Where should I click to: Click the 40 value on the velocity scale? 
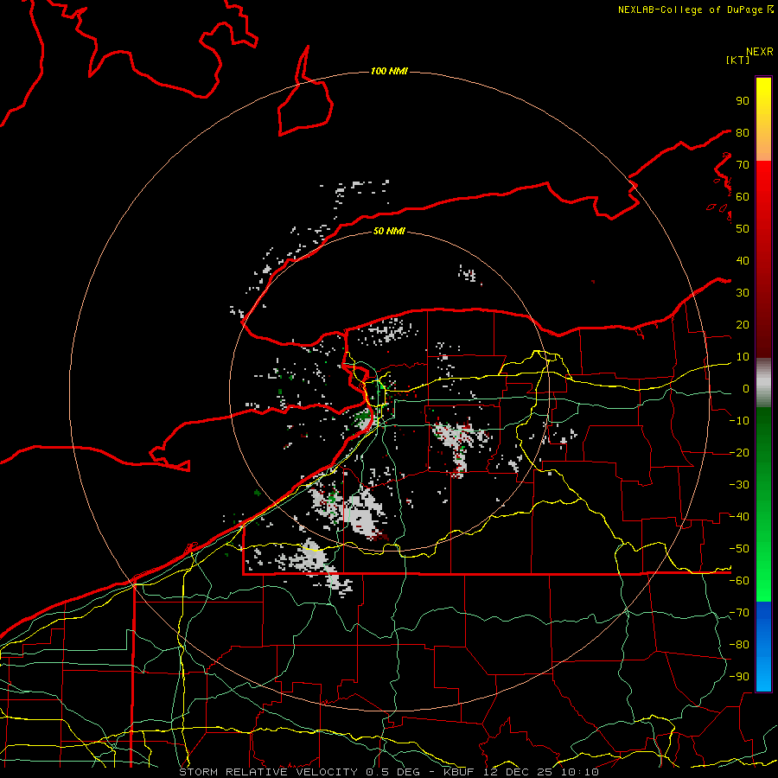743,260
